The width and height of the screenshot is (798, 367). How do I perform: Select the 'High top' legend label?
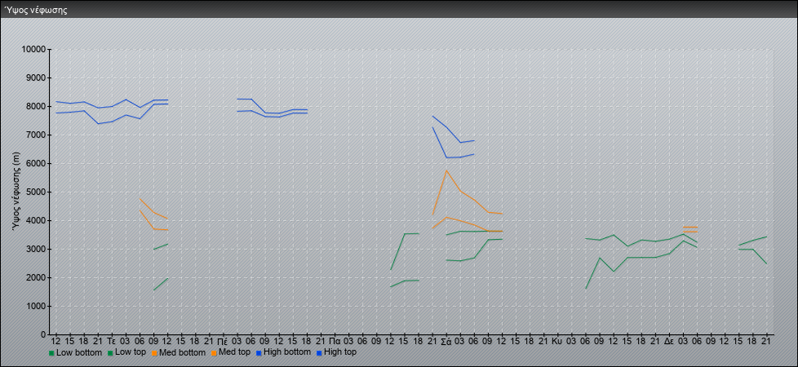tap(340, 352)
